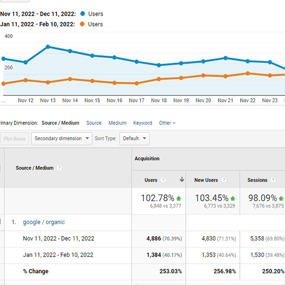Click help icon next to Source / Medium

point(59,168)
